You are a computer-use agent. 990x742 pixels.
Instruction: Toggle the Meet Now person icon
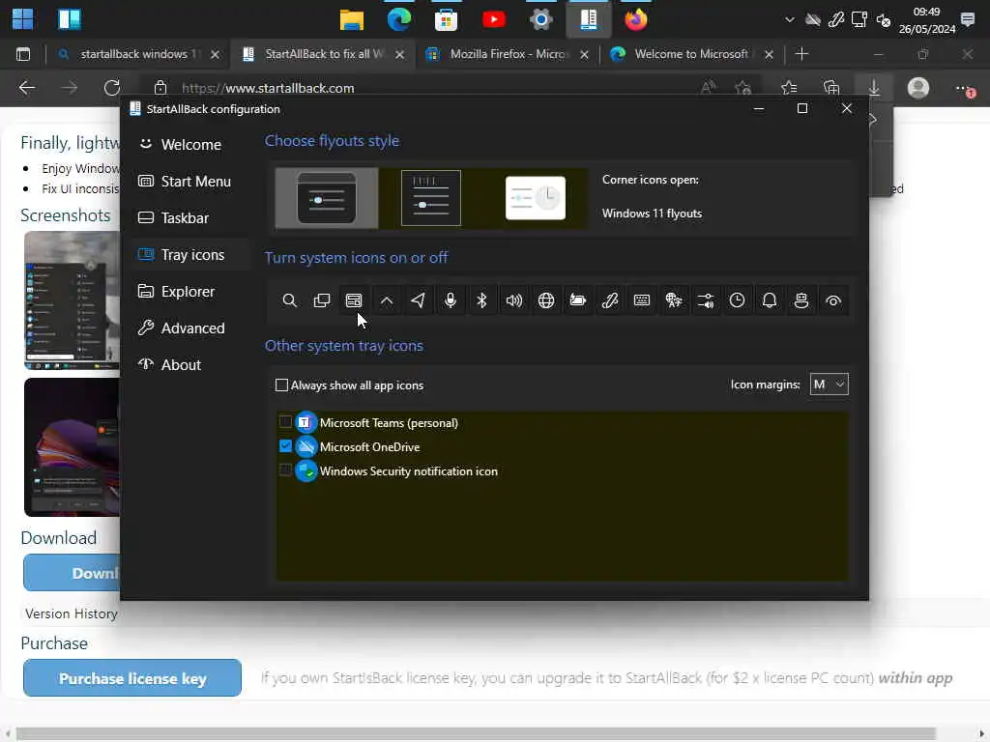click(801, 300)
